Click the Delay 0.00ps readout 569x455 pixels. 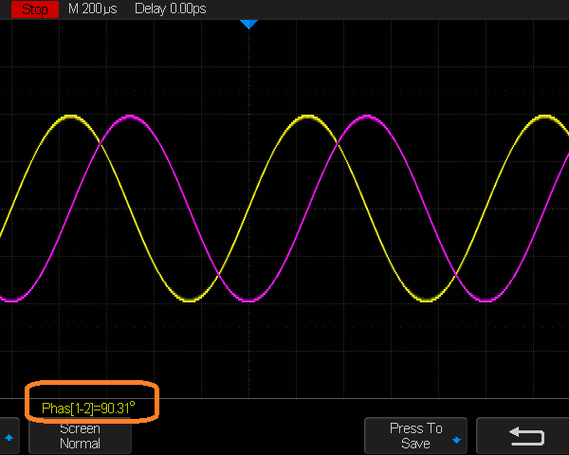point(168,9)
